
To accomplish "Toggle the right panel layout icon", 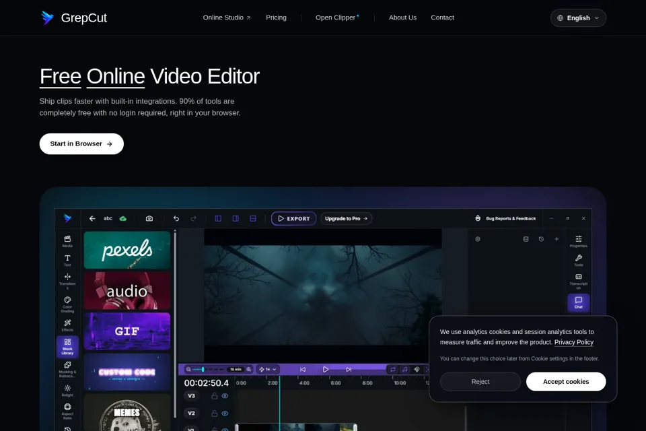I will [236, 219].
